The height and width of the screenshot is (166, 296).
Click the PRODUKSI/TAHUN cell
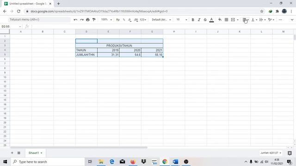(119, 46)
